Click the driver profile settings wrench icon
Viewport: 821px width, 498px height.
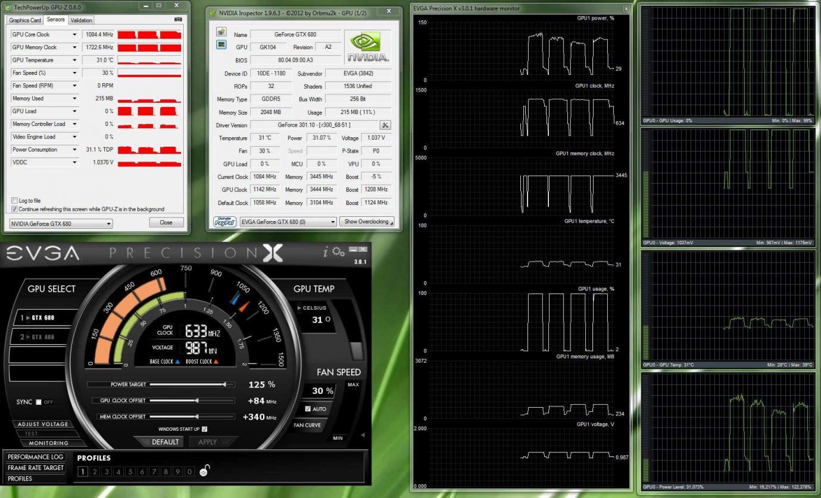[385, 125]
